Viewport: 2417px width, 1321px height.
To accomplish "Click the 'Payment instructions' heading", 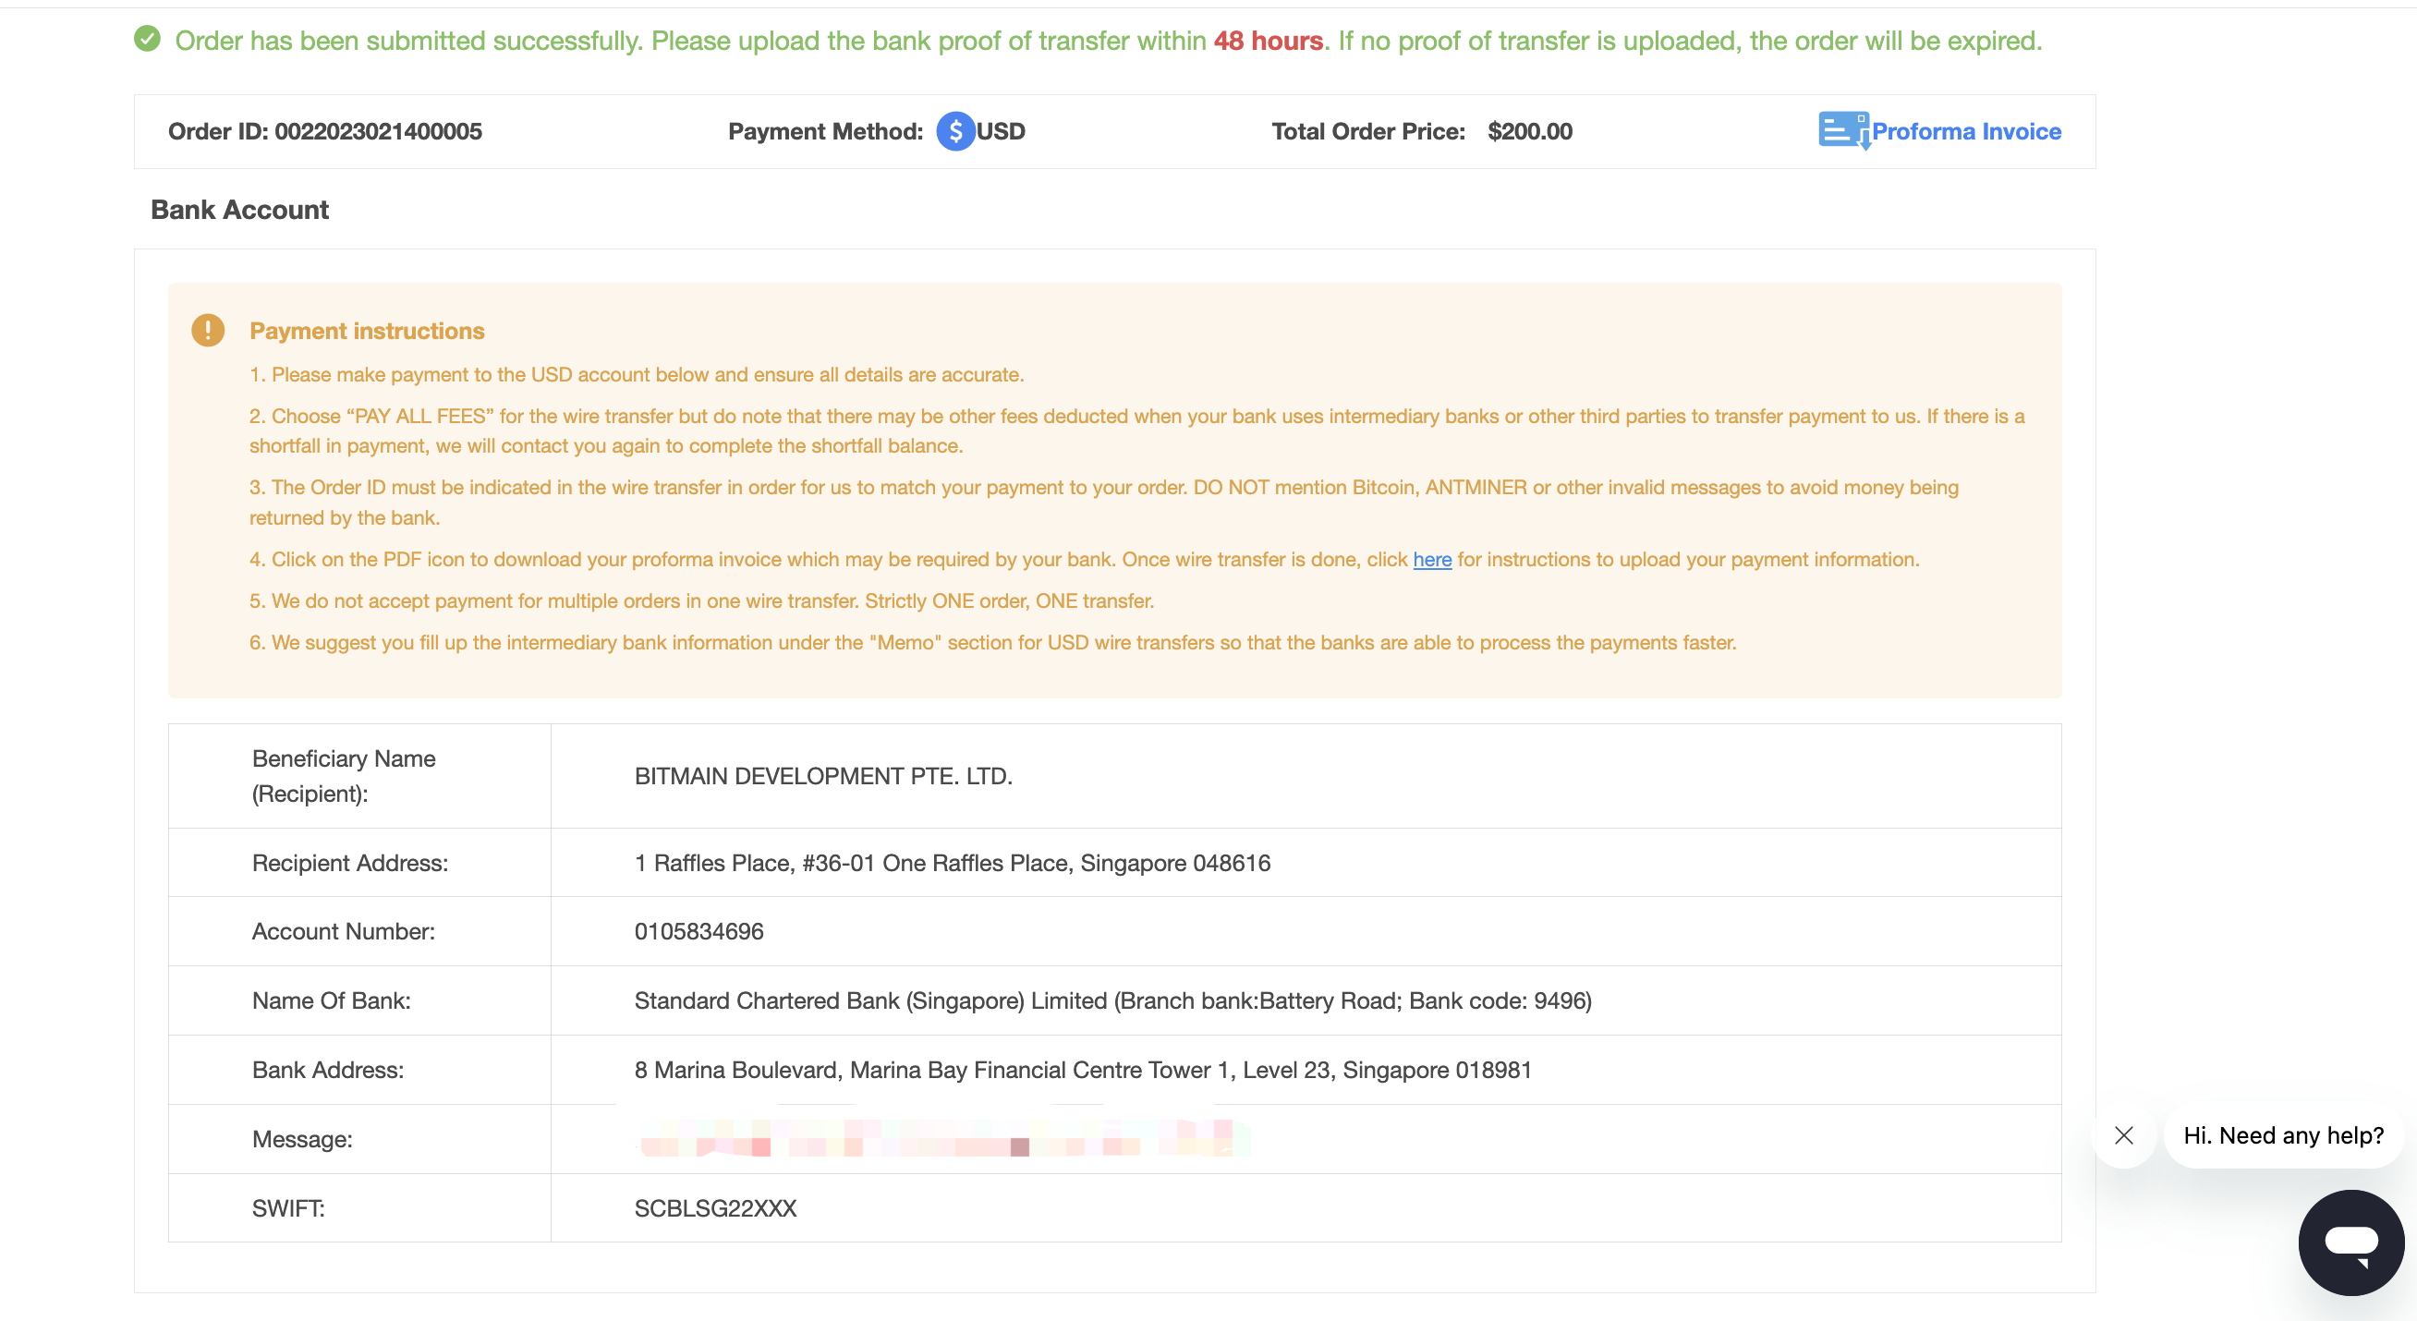I will (x=367, y=332).
